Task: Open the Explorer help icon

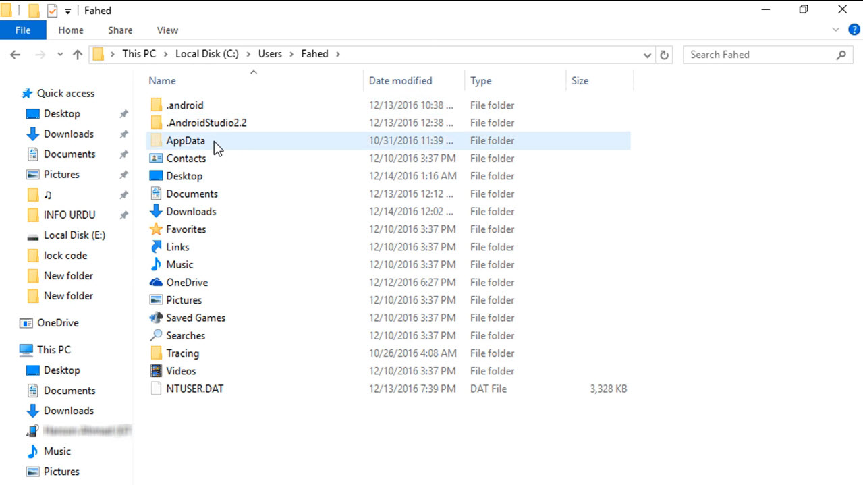Action: (x=854, y=30)
